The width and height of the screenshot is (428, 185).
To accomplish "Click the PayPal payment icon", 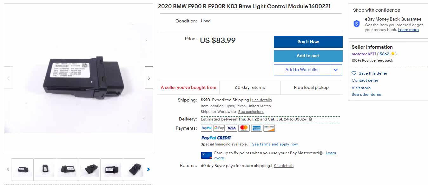I will tap(206, 128).
